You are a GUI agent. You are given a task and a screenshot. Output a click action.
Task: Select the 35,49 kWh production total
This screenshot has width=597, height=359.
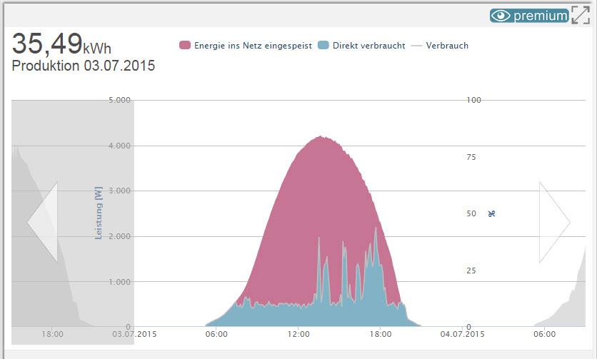coord(61,44)
